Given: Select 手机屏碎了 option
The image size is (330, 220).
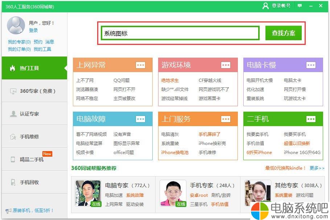Looking at the screenshot, I should 209,134.
